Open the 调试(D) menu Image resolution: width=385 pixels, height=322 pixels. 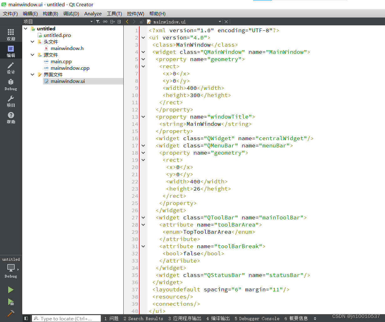(71, 13)
